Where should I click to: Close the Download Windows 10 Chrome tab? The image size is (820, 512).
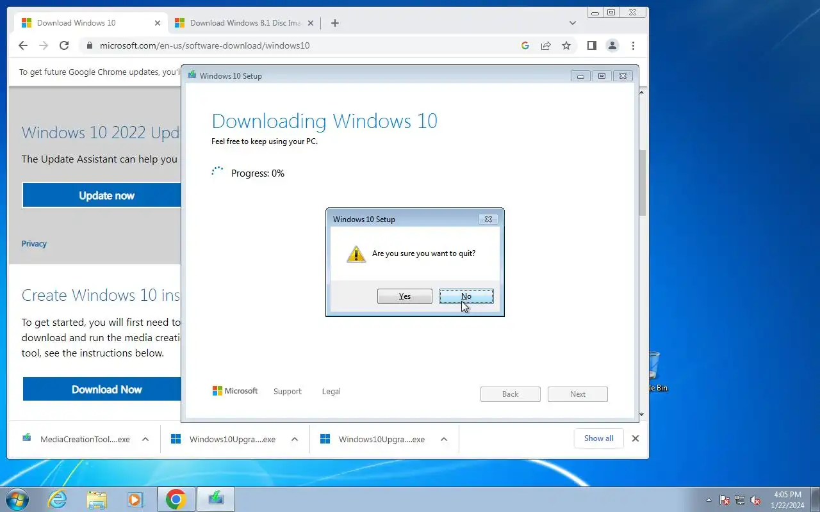click(x=158, y=23)
